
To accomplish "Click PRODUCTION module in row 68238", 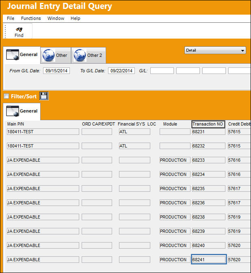I will pyautogui.click(x=175, y=217).
